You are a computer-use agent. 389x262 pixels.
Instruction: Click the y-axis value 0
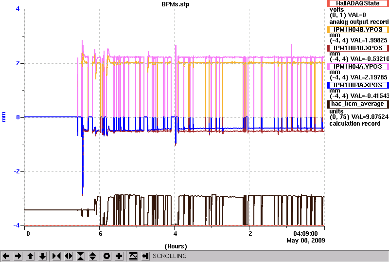tap(18, 117)
